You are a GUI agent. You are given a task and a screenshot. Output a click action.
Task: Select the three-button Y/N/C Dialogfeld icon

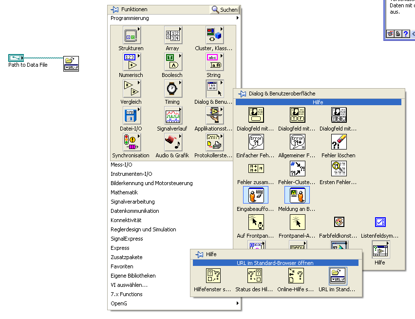339,115
